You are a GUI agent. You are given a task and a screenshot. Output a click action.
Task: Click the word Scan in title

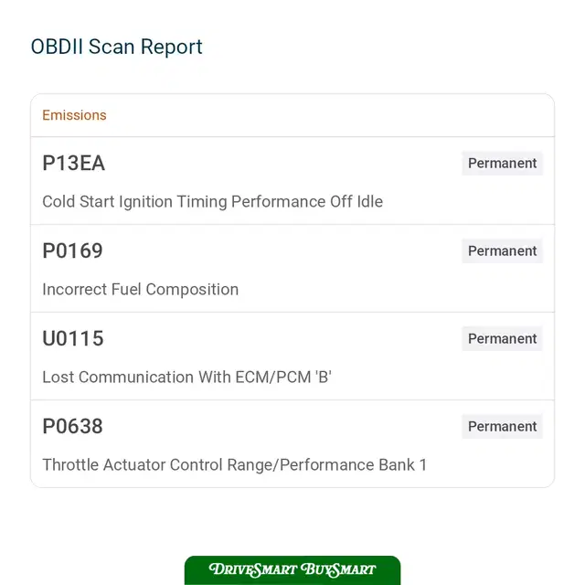tap(112, 47)
